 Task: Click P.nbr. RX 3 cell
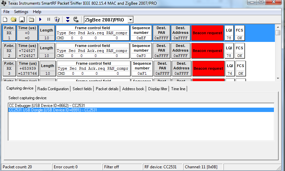(x=9, y=68)
